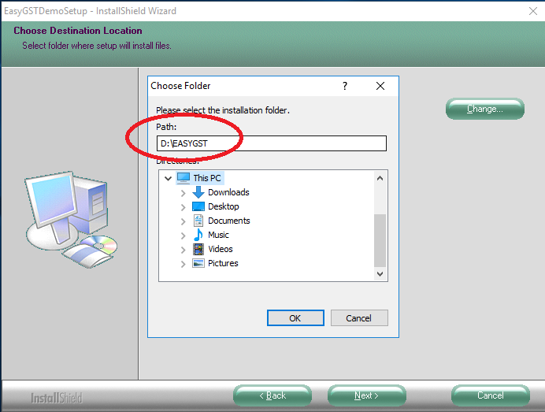This screenshot has height=412, width=545.
Task: Click the help question mark icon
Action: click(345, 86)
